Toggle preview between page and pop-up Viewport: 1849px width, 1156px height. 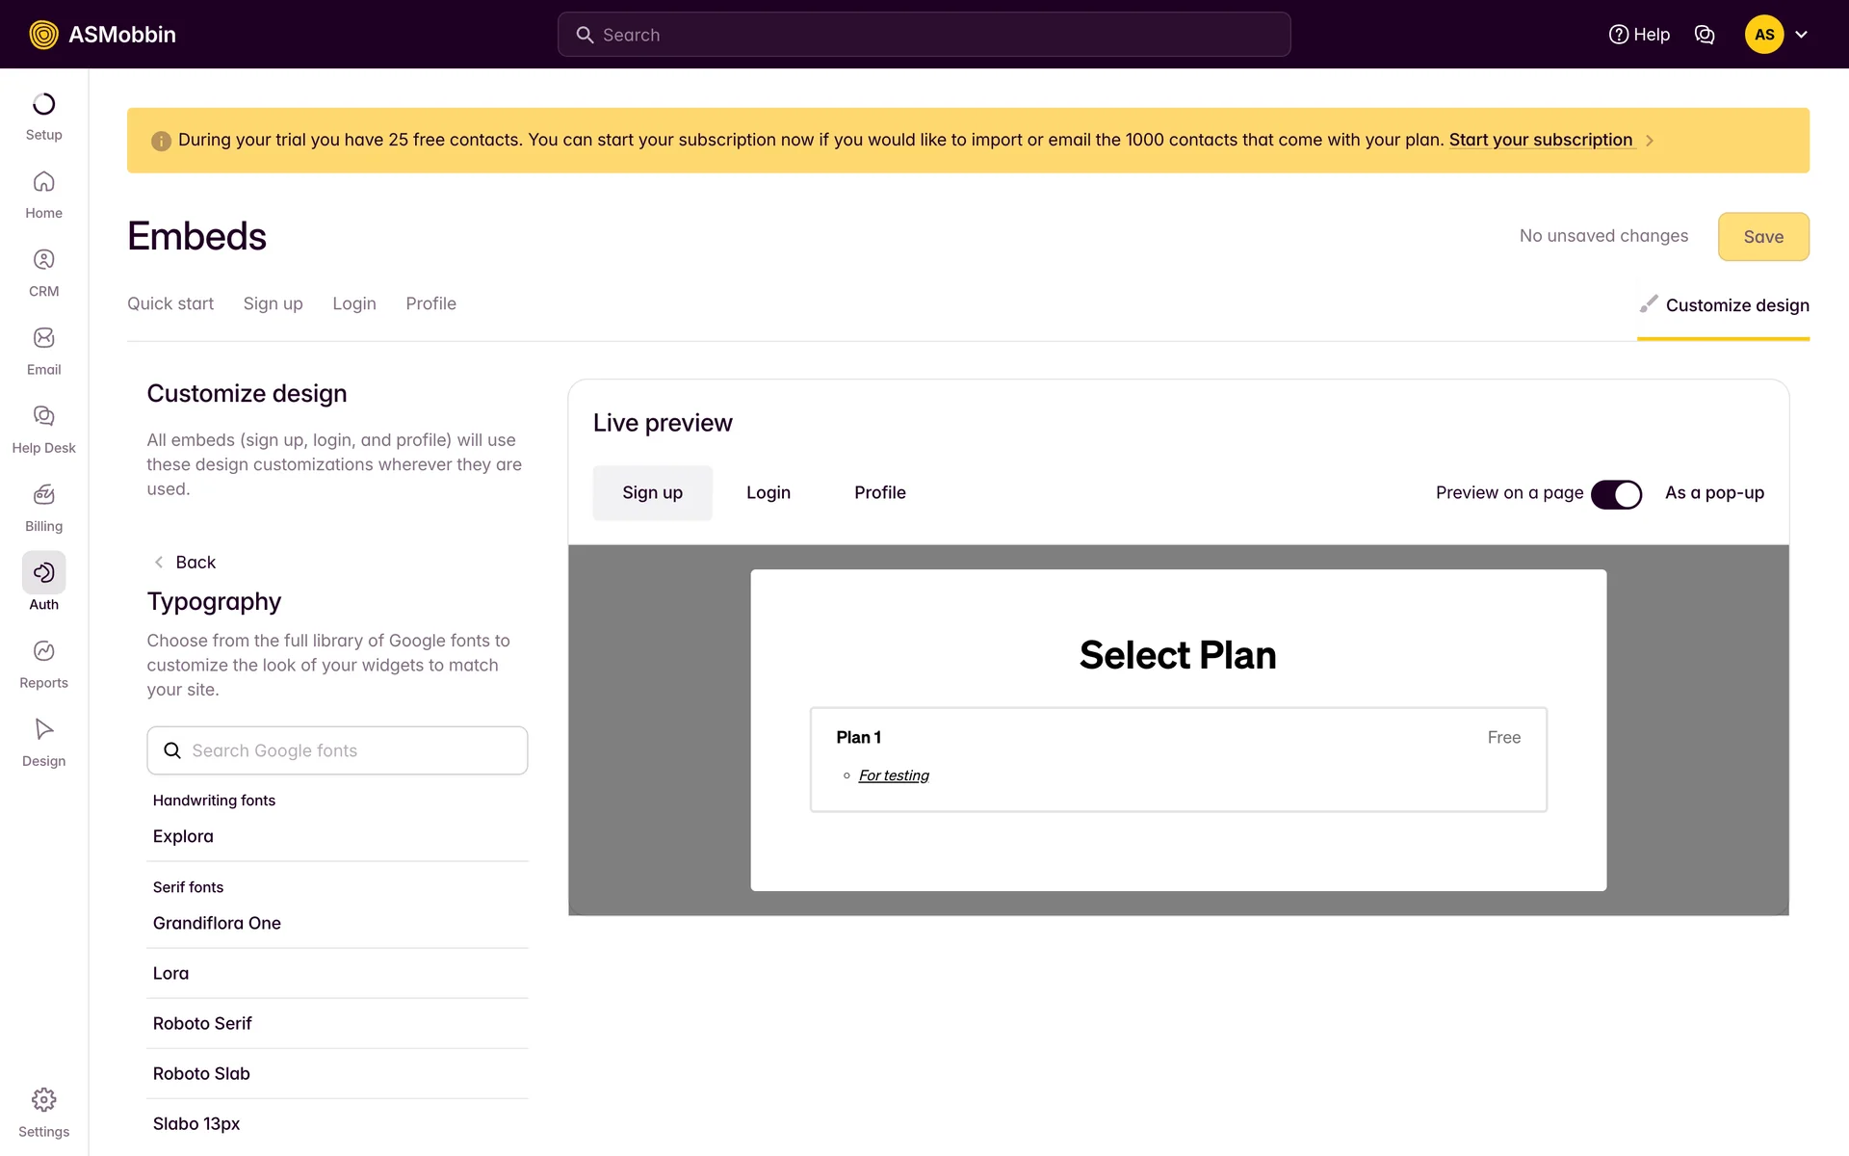click(x=1616, y=494)
